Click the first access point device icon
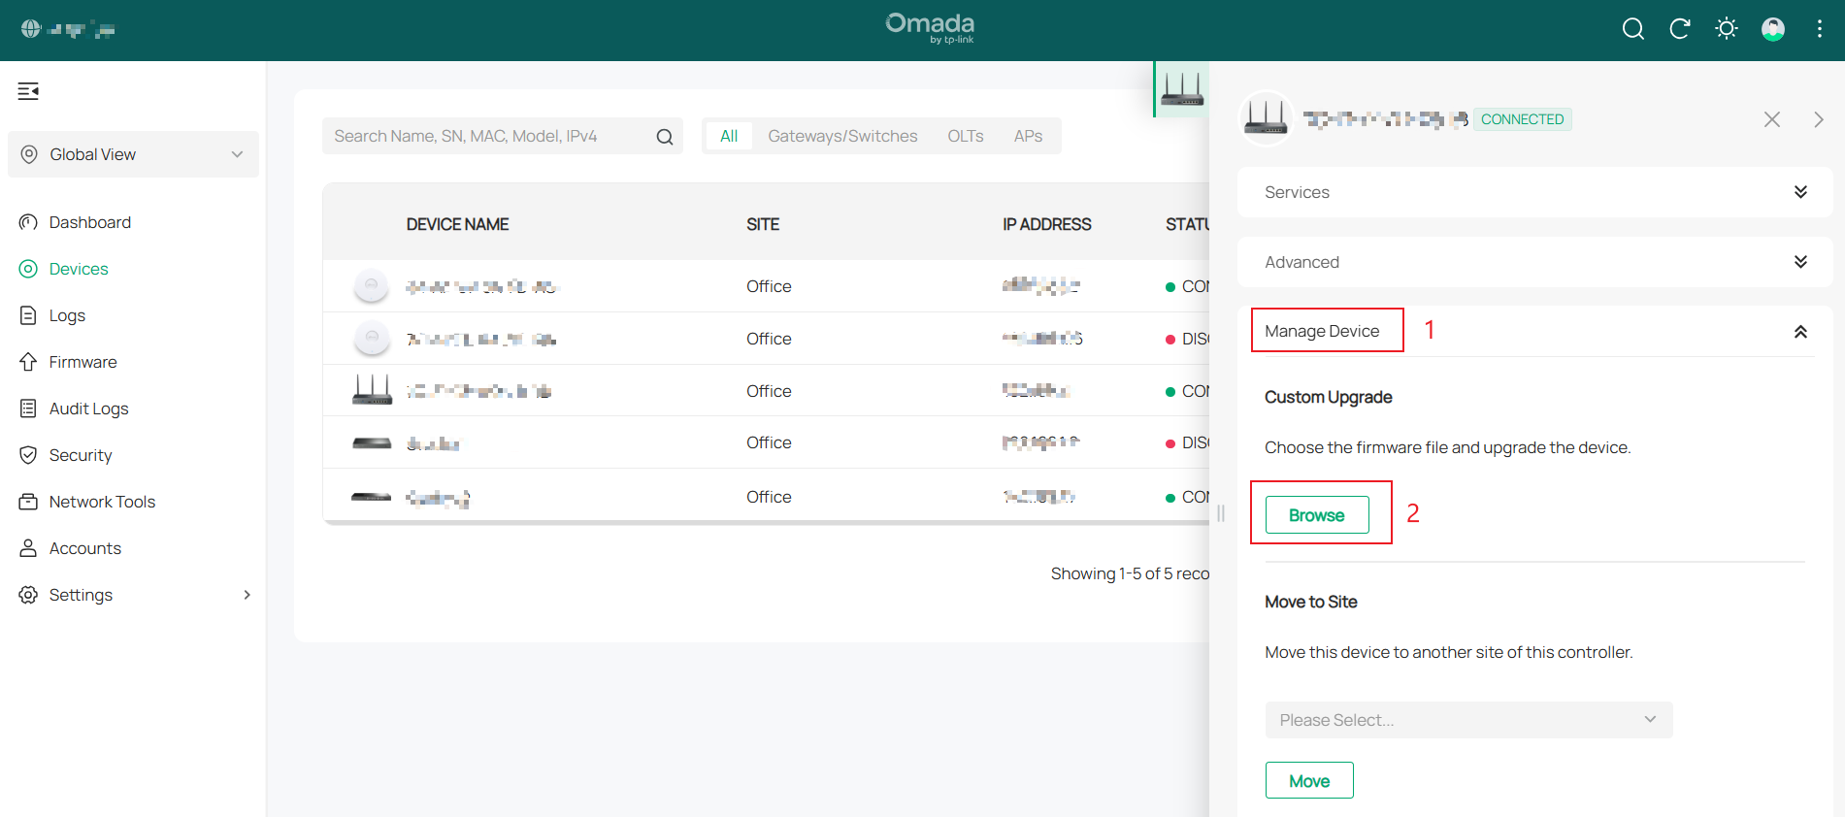 point(371,285)
